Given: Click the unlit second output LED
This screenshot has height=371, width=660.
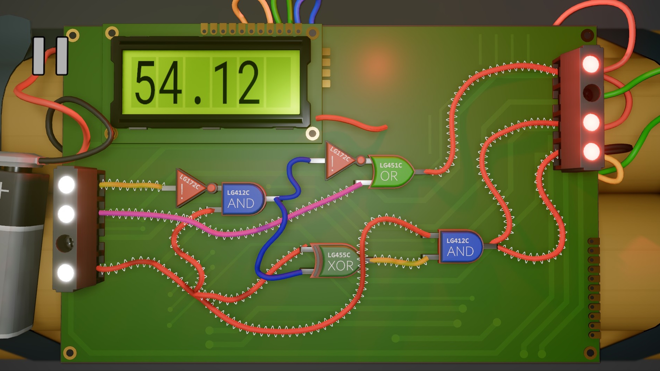Looking at the screenshot, I should (x=591, y=93).
